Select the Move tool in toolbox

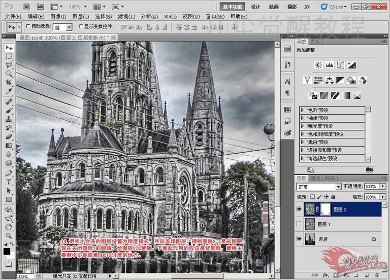click(x=9, y=48)
